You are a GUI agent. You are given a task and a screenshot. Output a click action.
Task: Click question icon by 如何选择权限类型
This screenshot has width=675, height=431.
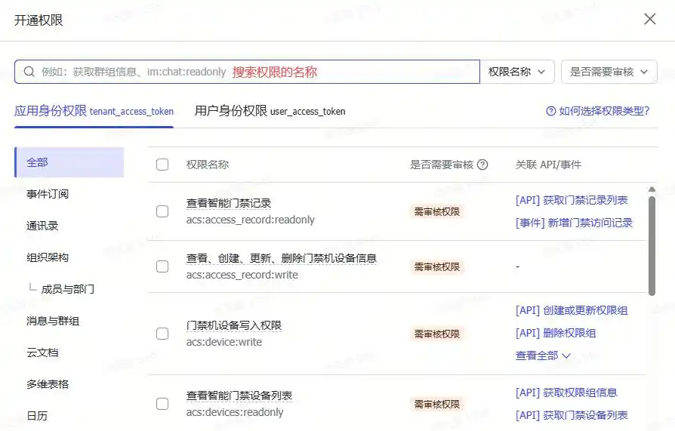pos(550,111)
